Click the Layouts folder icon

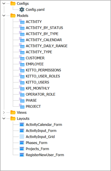click(13, 119)
